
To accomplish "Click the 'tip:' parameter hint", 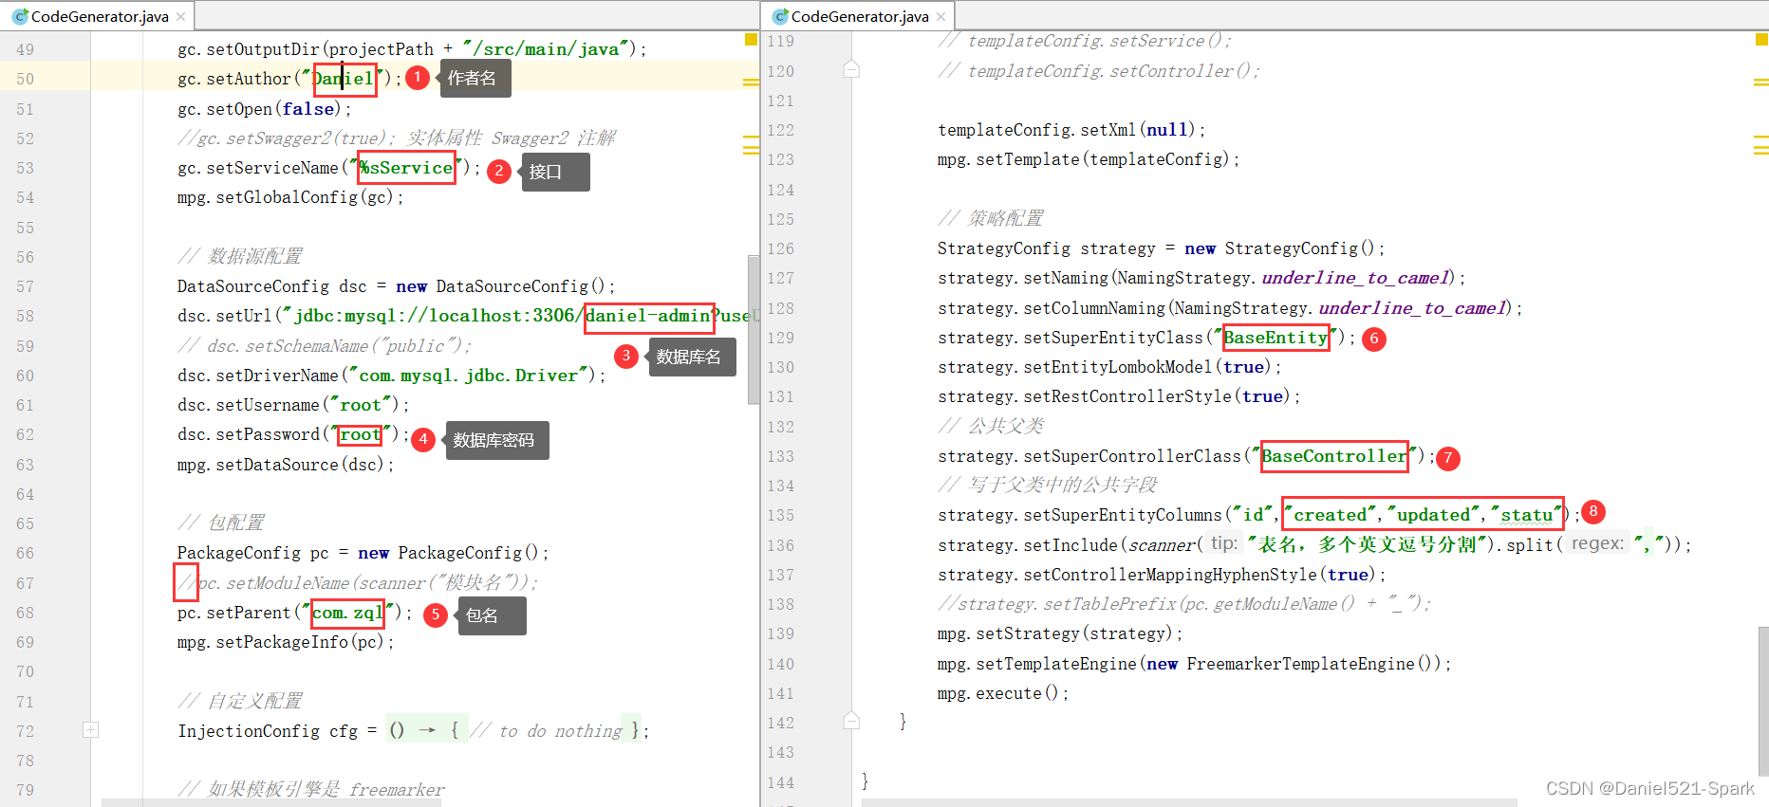I will point(1224,543).
